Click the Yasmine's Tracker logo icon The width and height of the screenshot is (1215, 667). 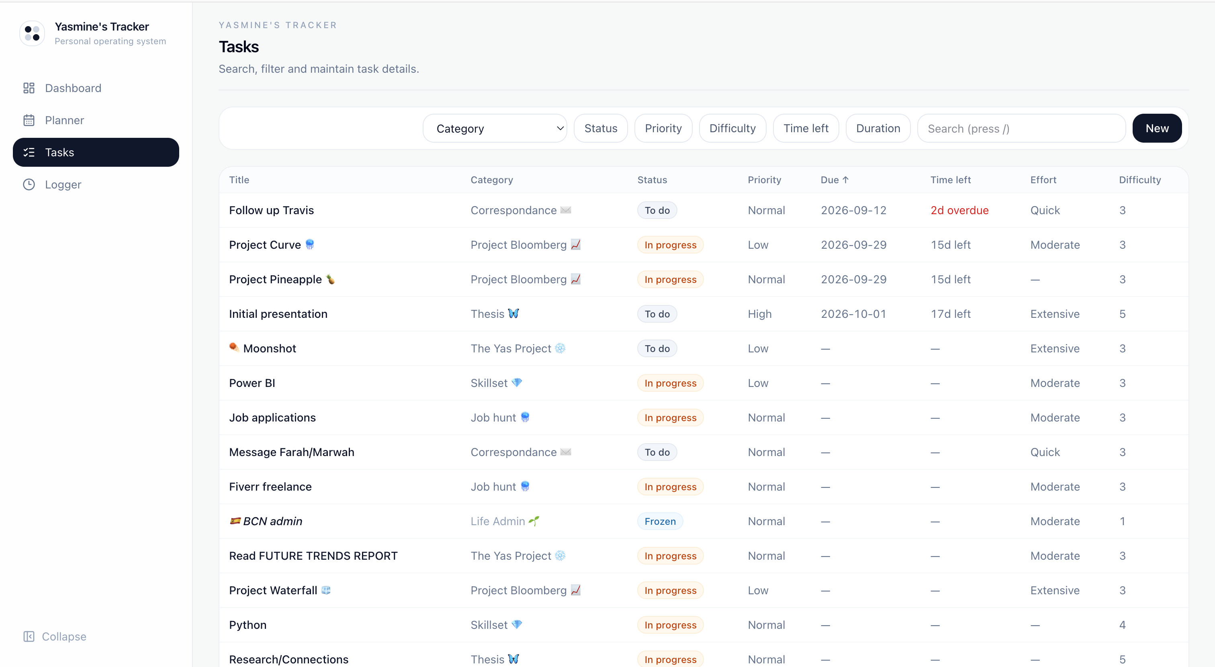click(32, 33)
